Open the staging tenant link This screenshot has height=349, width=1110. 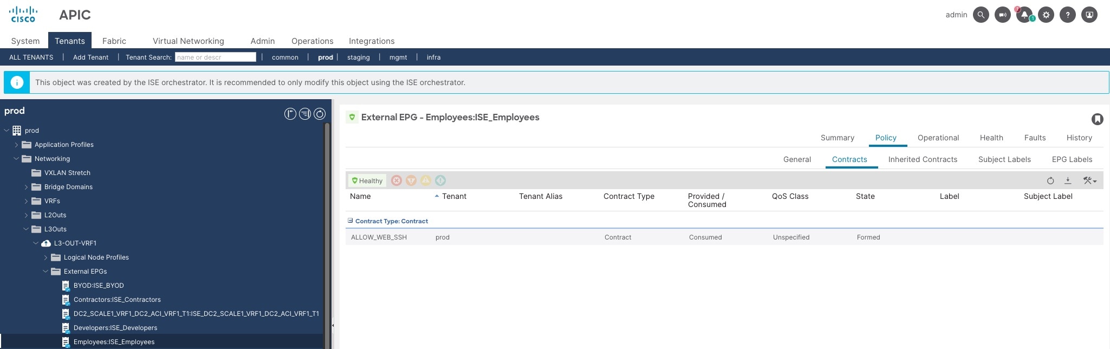358,57
